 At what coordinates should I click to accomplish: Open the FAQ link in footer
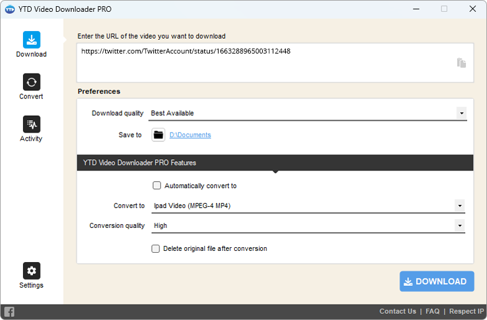pos(432,311)
